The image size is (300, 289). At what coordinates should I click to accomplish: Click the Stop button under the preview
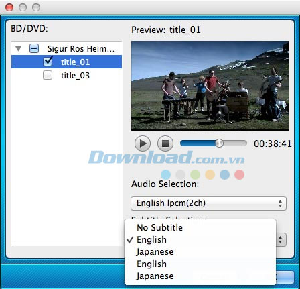pos(165,143)
